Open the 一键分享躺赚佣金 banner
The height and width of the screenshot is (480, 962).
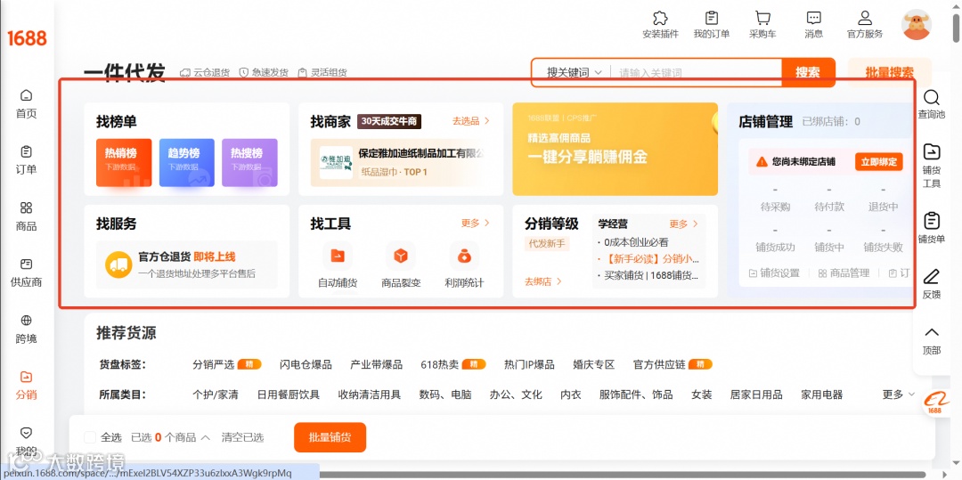[x=615, y=149]
